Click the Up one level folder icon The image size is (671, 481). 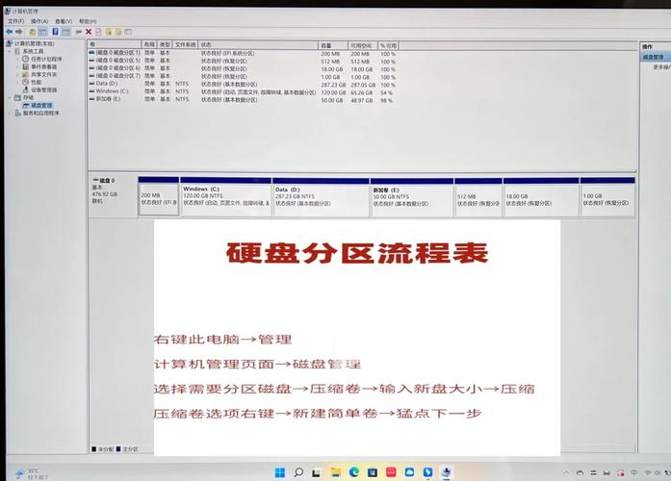tap(32, 32)
